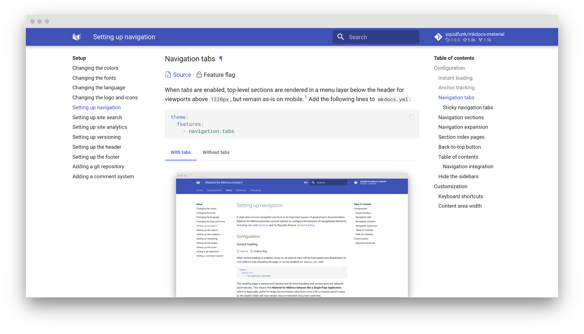Click the forks icon showing 1.5k
This screenshot has width=584, height=334.
point(480,40)
